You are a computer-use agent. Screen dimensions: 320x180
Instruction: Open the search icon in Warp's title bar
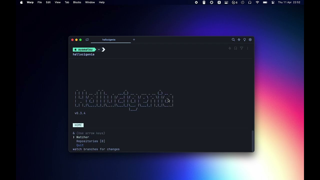coord(233,40)
